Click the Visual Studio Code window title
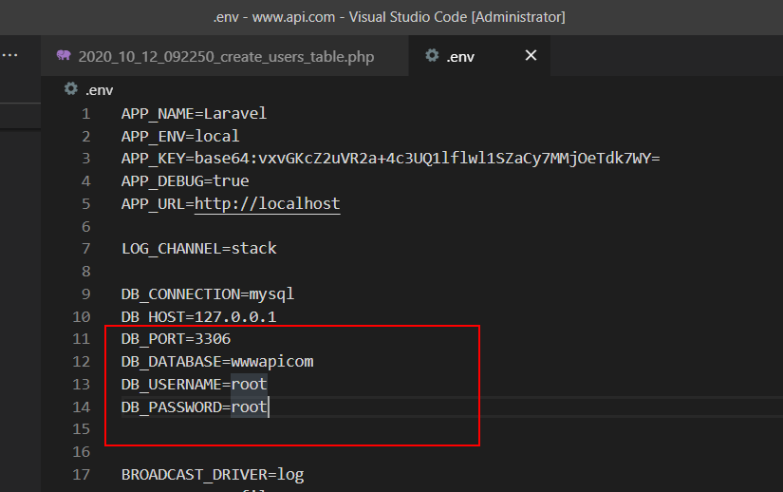783x492 pixels. 389,17
